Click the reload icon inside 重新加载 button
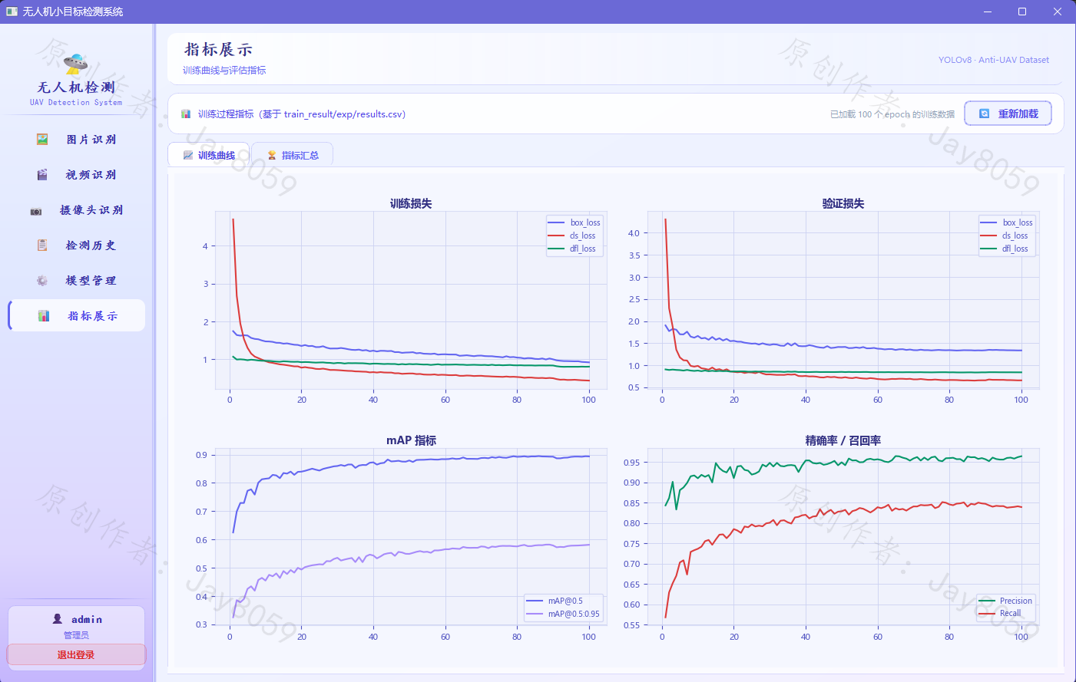 coord(985,114)
